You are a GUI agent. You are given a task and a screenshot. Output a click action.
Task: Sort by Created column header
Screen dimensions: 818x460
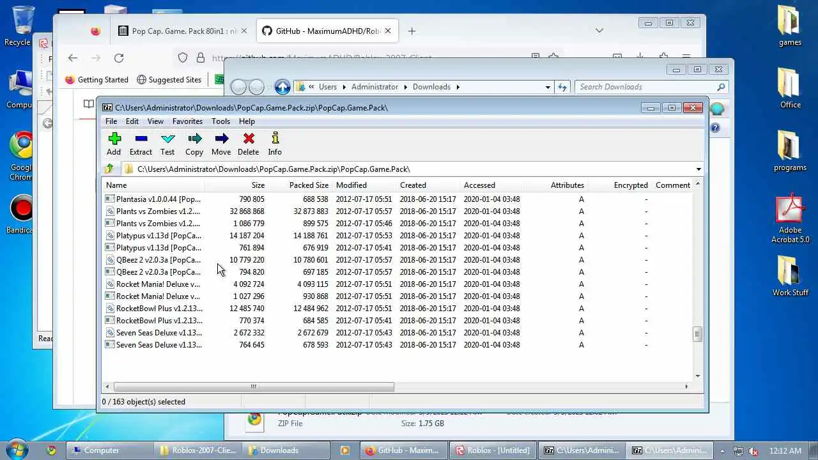pos(428,185)
